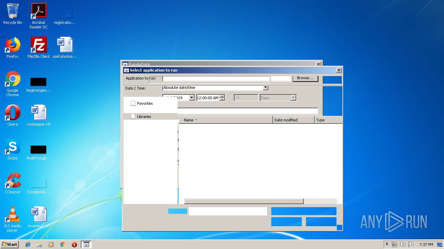The height and width of the screenshot is (249, 444).
Task: Open the Recycle Bin desktop icon
Action: point(12,14)
